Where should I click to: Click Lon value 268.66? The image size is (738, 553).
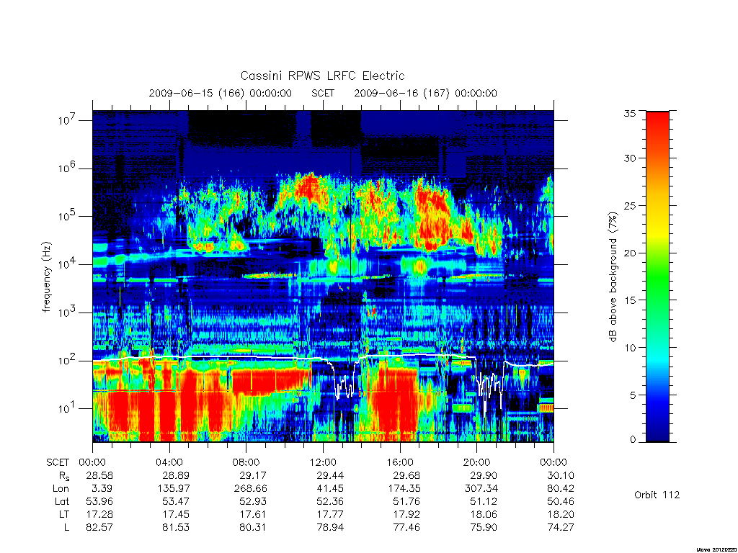[x=250, y=489]
